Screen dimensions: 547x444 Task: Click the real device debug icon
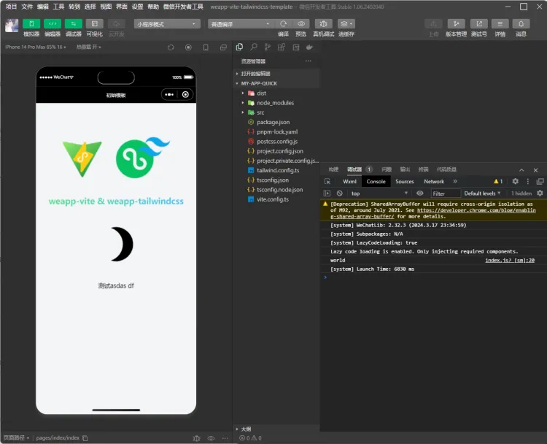pyautogui.click(x=323, y=24)
